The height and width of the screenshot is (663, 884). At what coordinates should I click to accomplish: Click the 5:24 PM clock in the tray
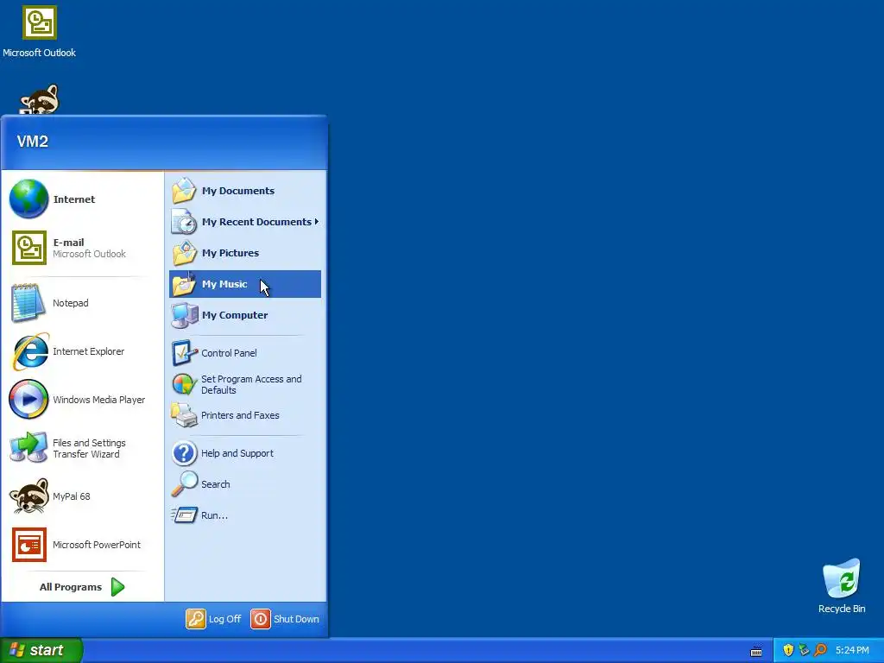852,650
